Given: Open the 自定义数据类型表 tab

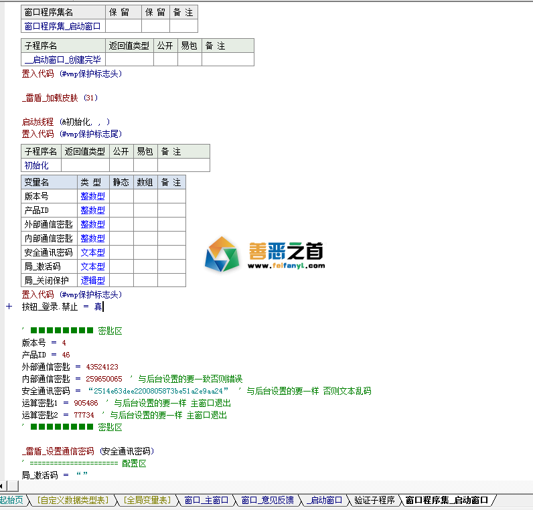Looking at the screenshot, I should coord(72,500).
